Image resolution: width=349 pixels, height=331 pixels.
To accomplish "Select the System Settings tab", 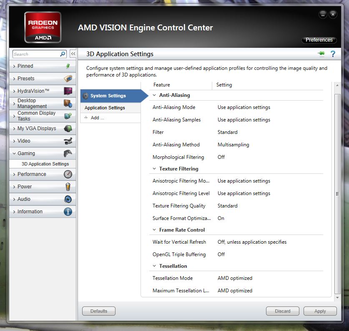I will (114, 96).
